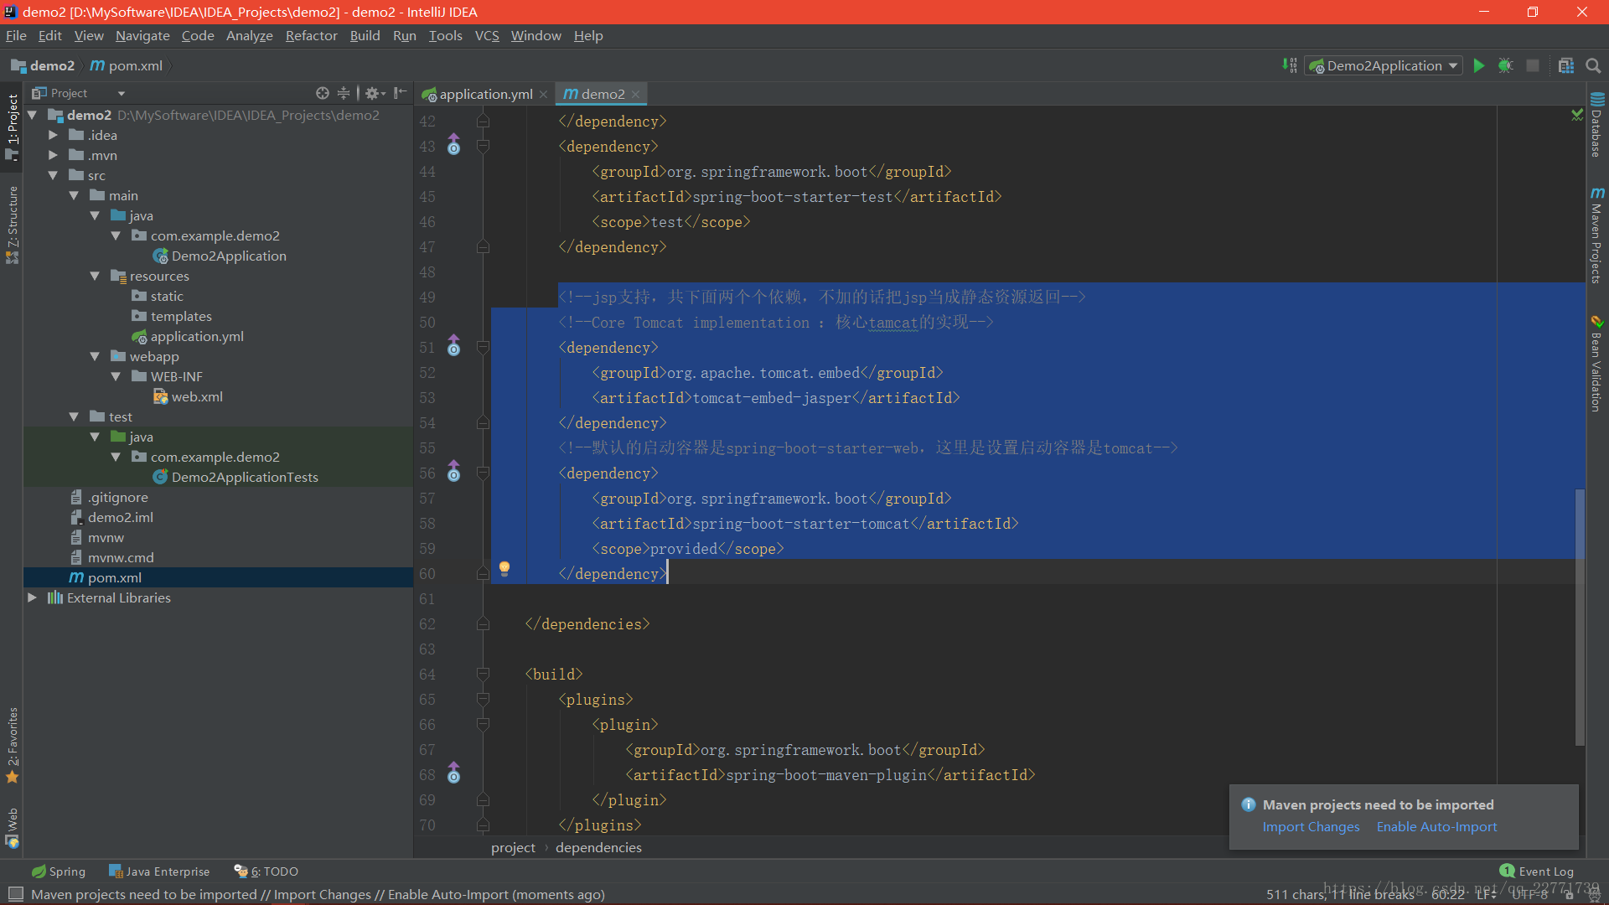Open the Java Enterprise tool window
1609x905 pixels.
click(x=159, y=871)
